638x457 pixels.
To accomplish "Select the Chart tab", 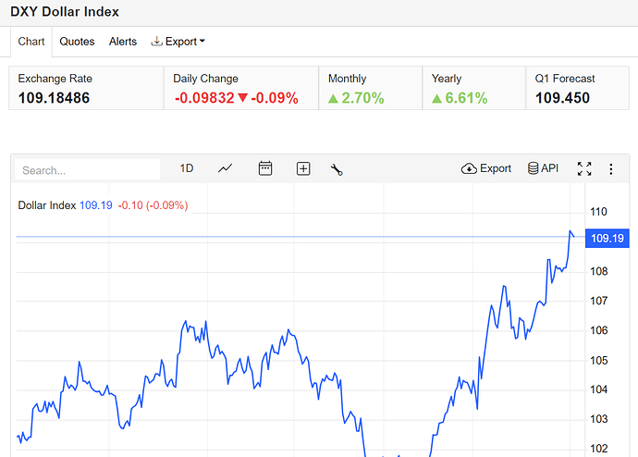I will (31, 42).
